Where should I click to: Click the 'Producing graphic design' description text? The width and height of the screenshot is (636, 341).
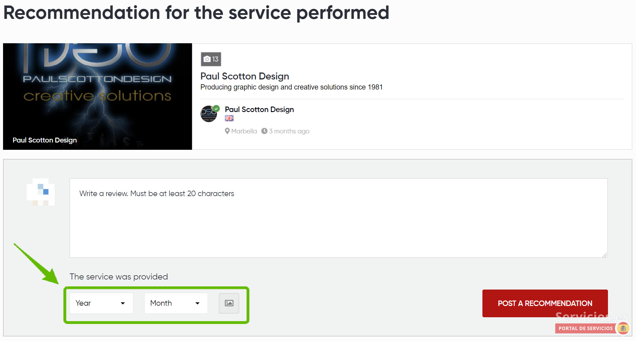coord(291,87)
